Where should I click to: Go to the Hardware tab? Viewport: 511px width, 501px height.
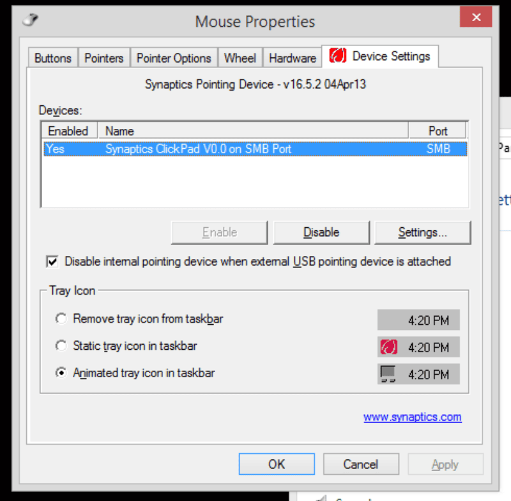(x=293, y=58)
